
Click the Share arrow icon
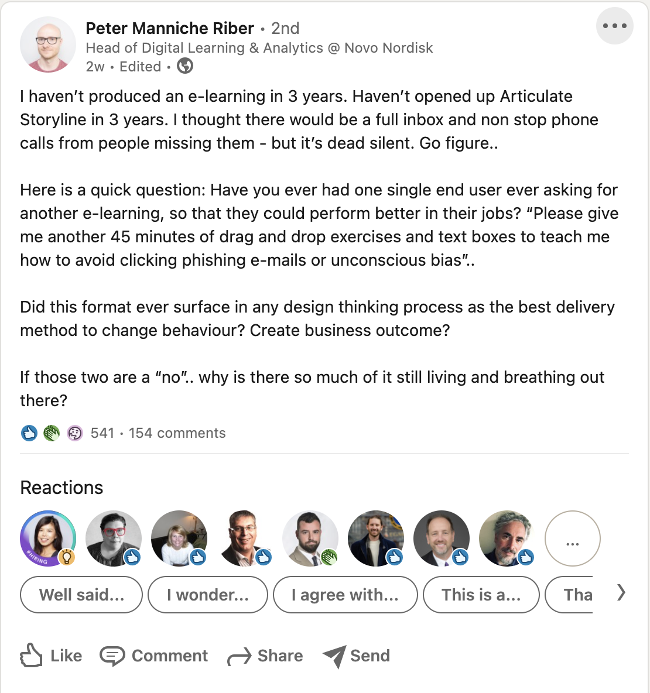coord(238,656)
